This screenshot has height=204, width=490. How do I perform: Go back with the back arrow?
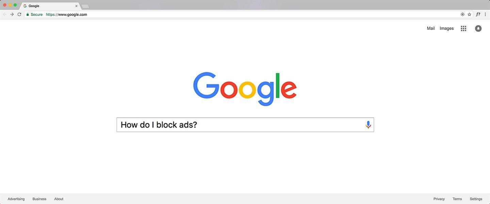4,14
